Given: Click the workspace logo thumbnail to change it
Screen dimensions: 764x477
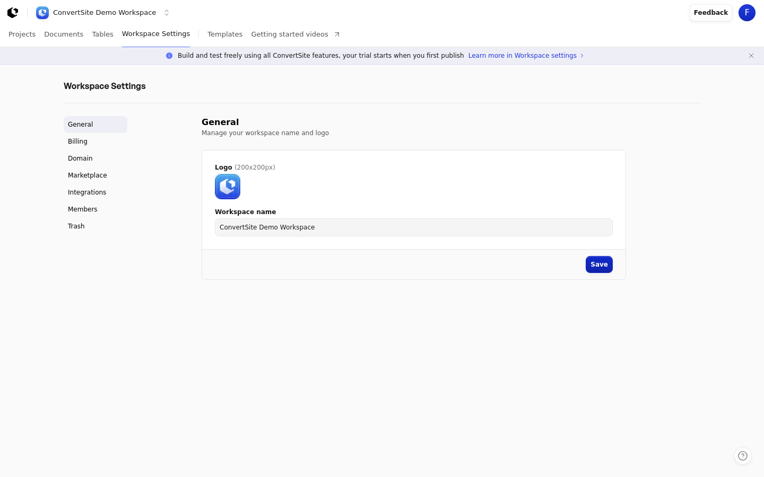Looking at the screenshot, I should click(x=228, y=187).
